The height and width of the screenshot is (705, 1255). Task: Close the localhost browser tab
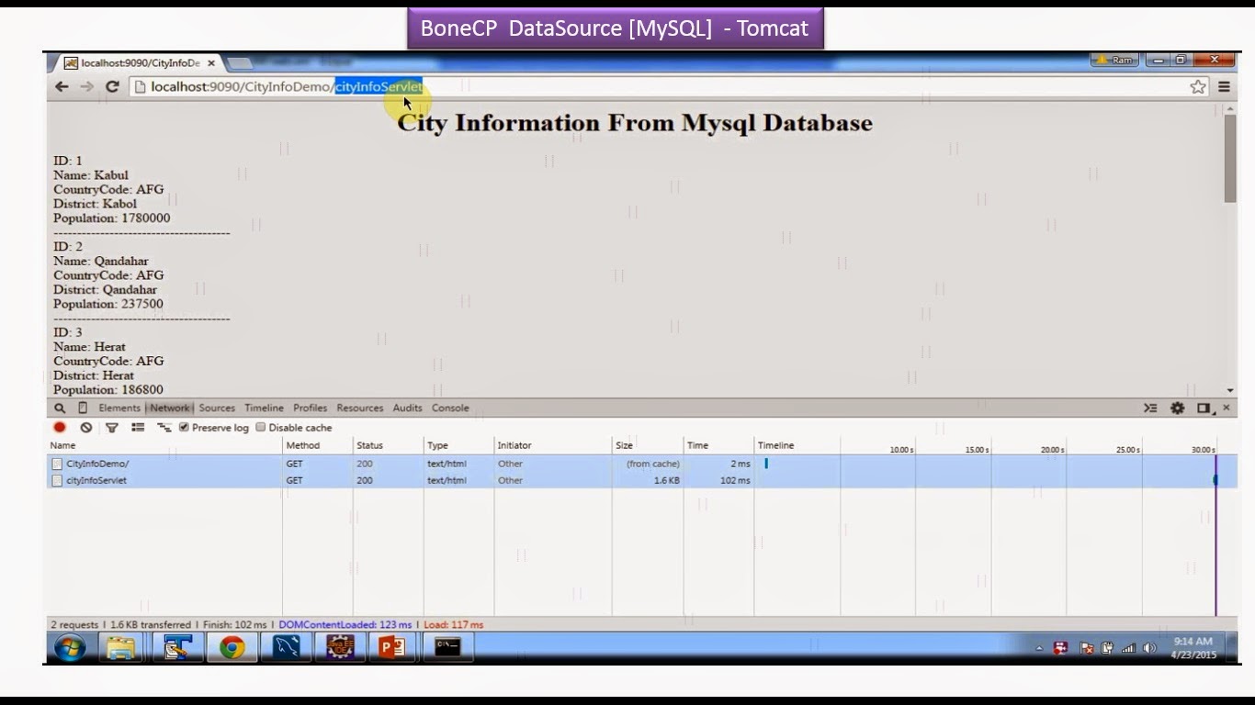[x=210, y=63]
